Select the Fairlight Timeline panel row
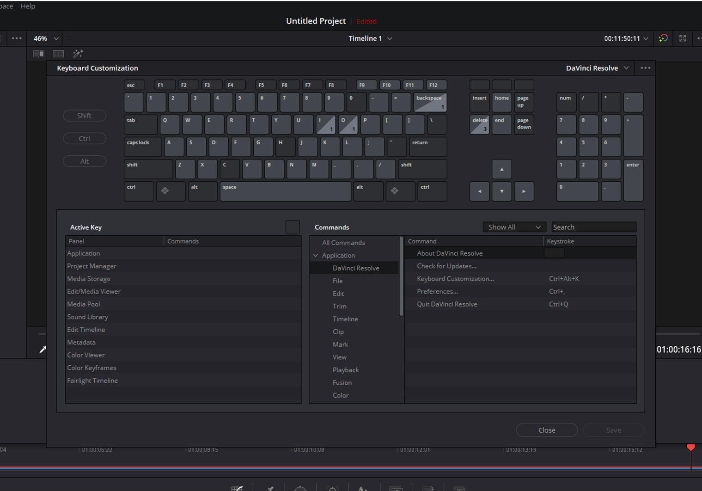 [183, 381]
